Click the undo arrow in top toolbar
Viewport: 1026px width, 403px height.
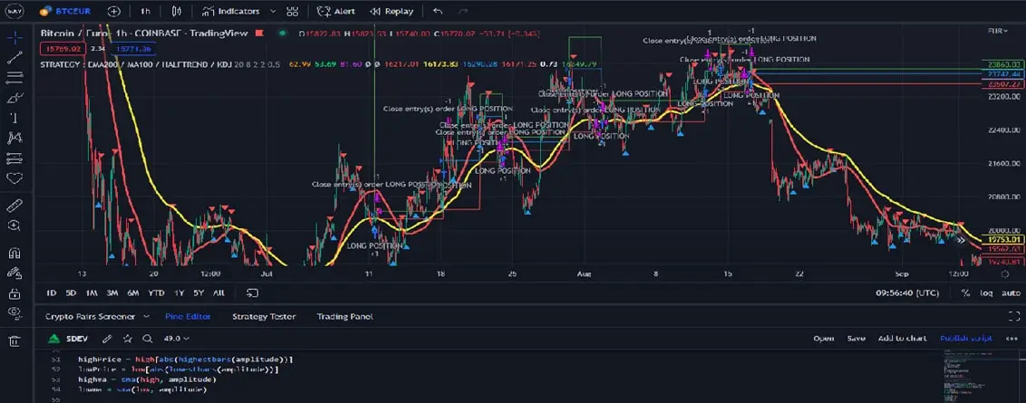[x=439, y=12]
